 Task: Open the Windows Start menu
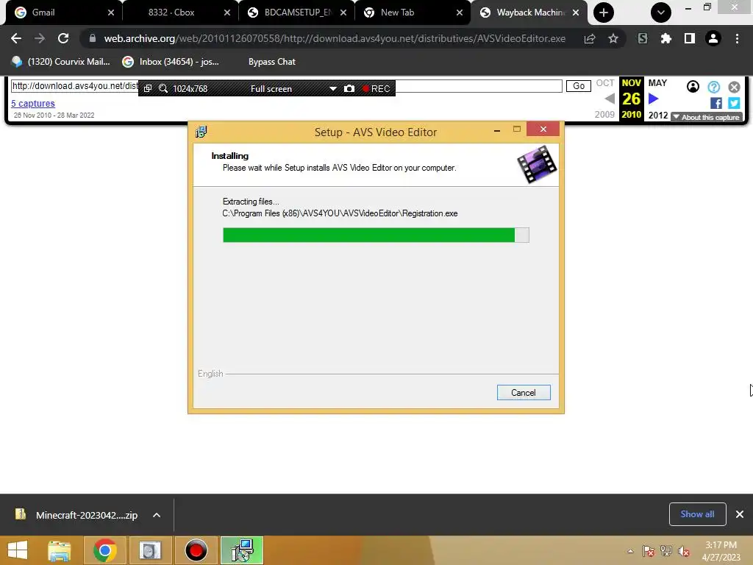coord(18,550)
